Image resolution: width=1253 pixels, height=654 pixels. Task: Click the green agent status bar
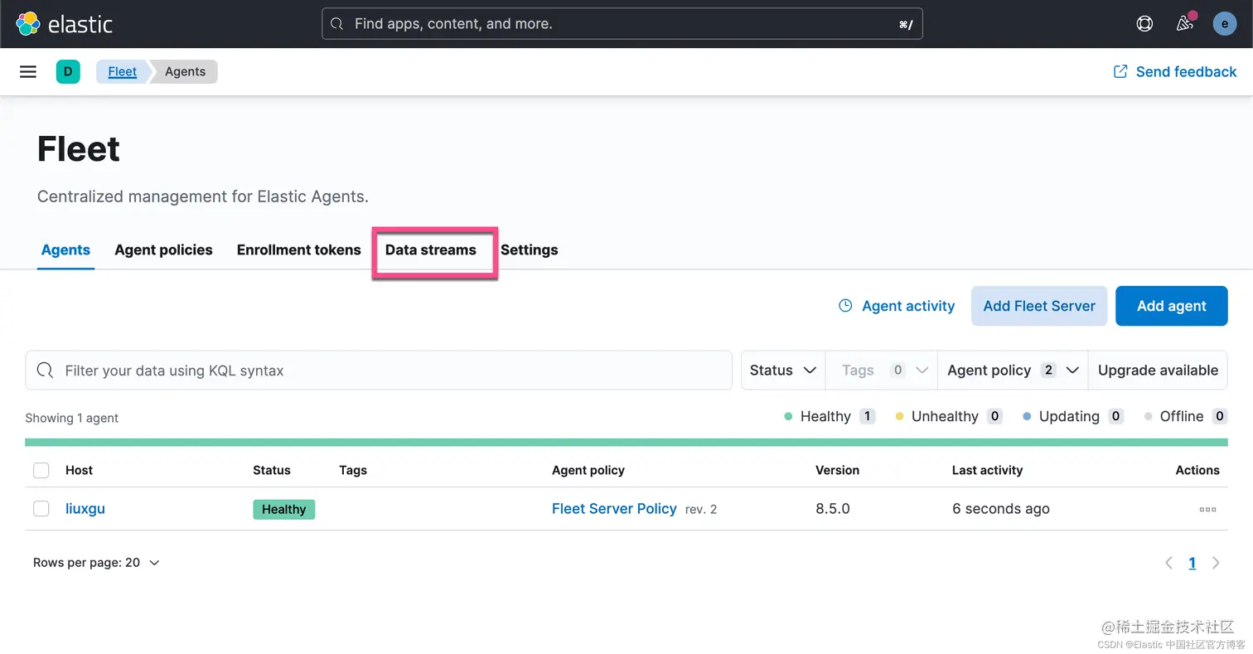(626, 443)
